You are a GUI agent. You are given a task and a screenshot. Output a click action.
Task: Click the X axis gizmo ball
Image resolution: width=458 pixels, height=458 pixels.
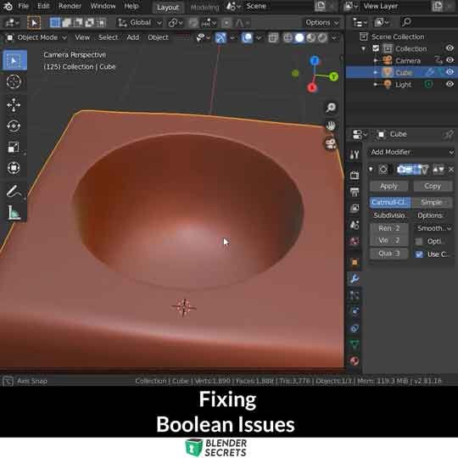(312, 87)
